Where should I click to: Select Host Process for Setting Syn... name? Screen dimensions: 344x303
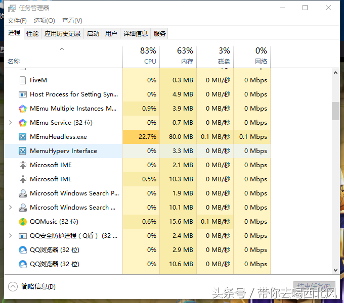coord(74,94)
